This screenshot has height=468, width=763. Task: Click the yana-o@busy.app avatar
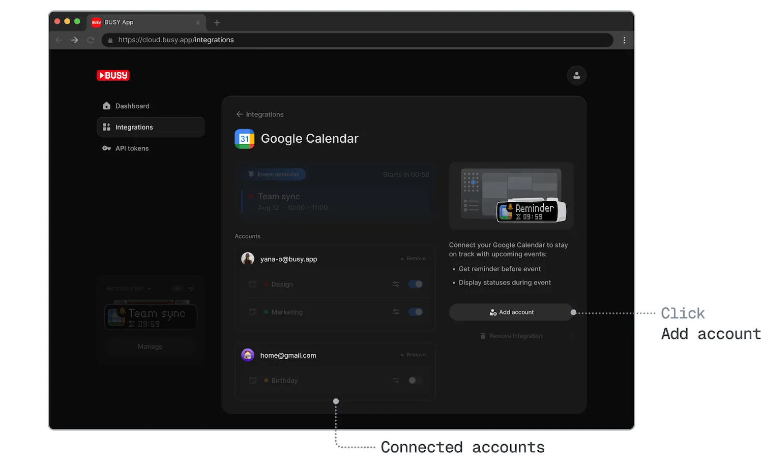click(248, 259)
